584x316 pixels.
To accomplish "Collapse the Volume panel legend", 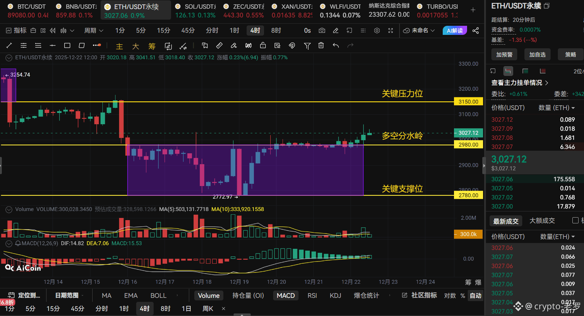I will [9, 210].
